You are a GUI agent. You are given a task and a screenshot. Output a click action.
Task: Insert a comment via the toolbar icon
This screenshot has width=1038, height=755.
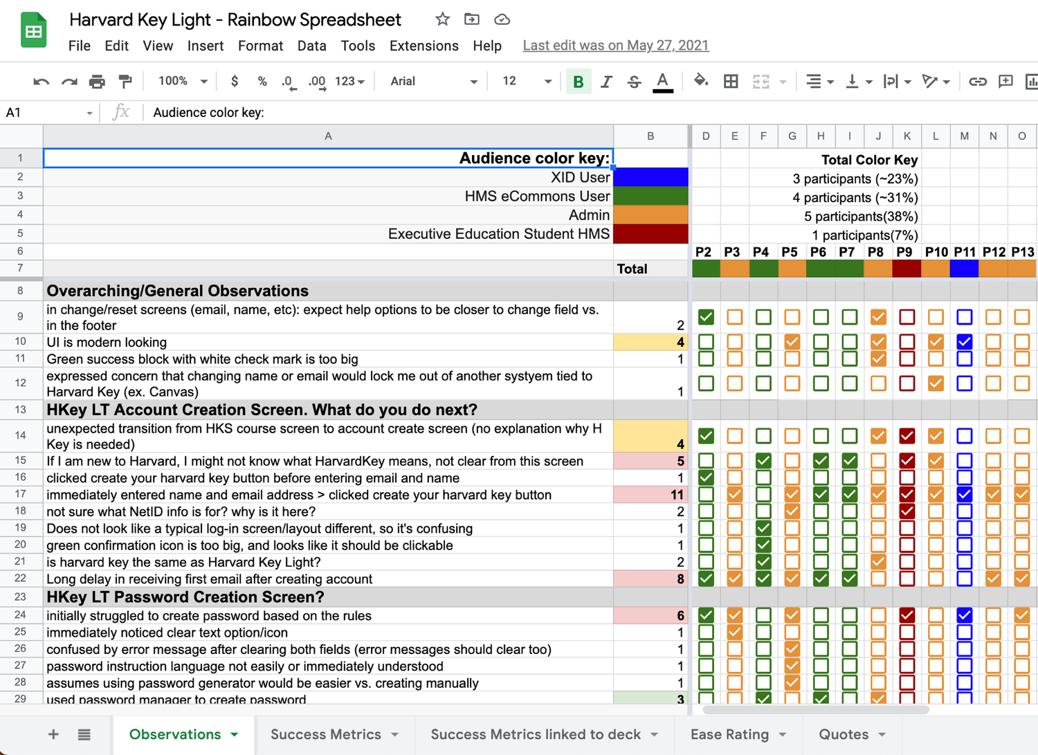click(x=1005, y=81)
